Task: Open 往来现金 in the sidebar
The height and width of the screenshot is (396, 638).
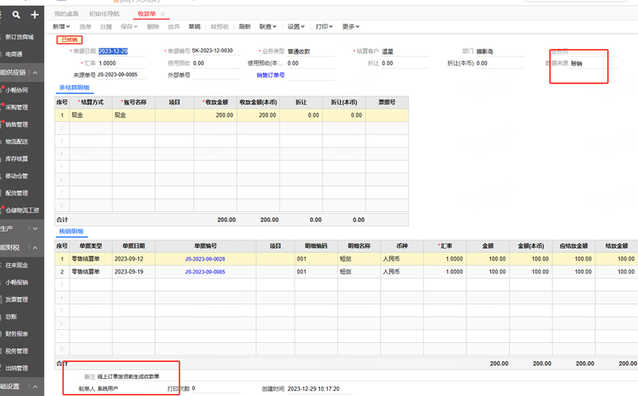Action: [17, 265]
